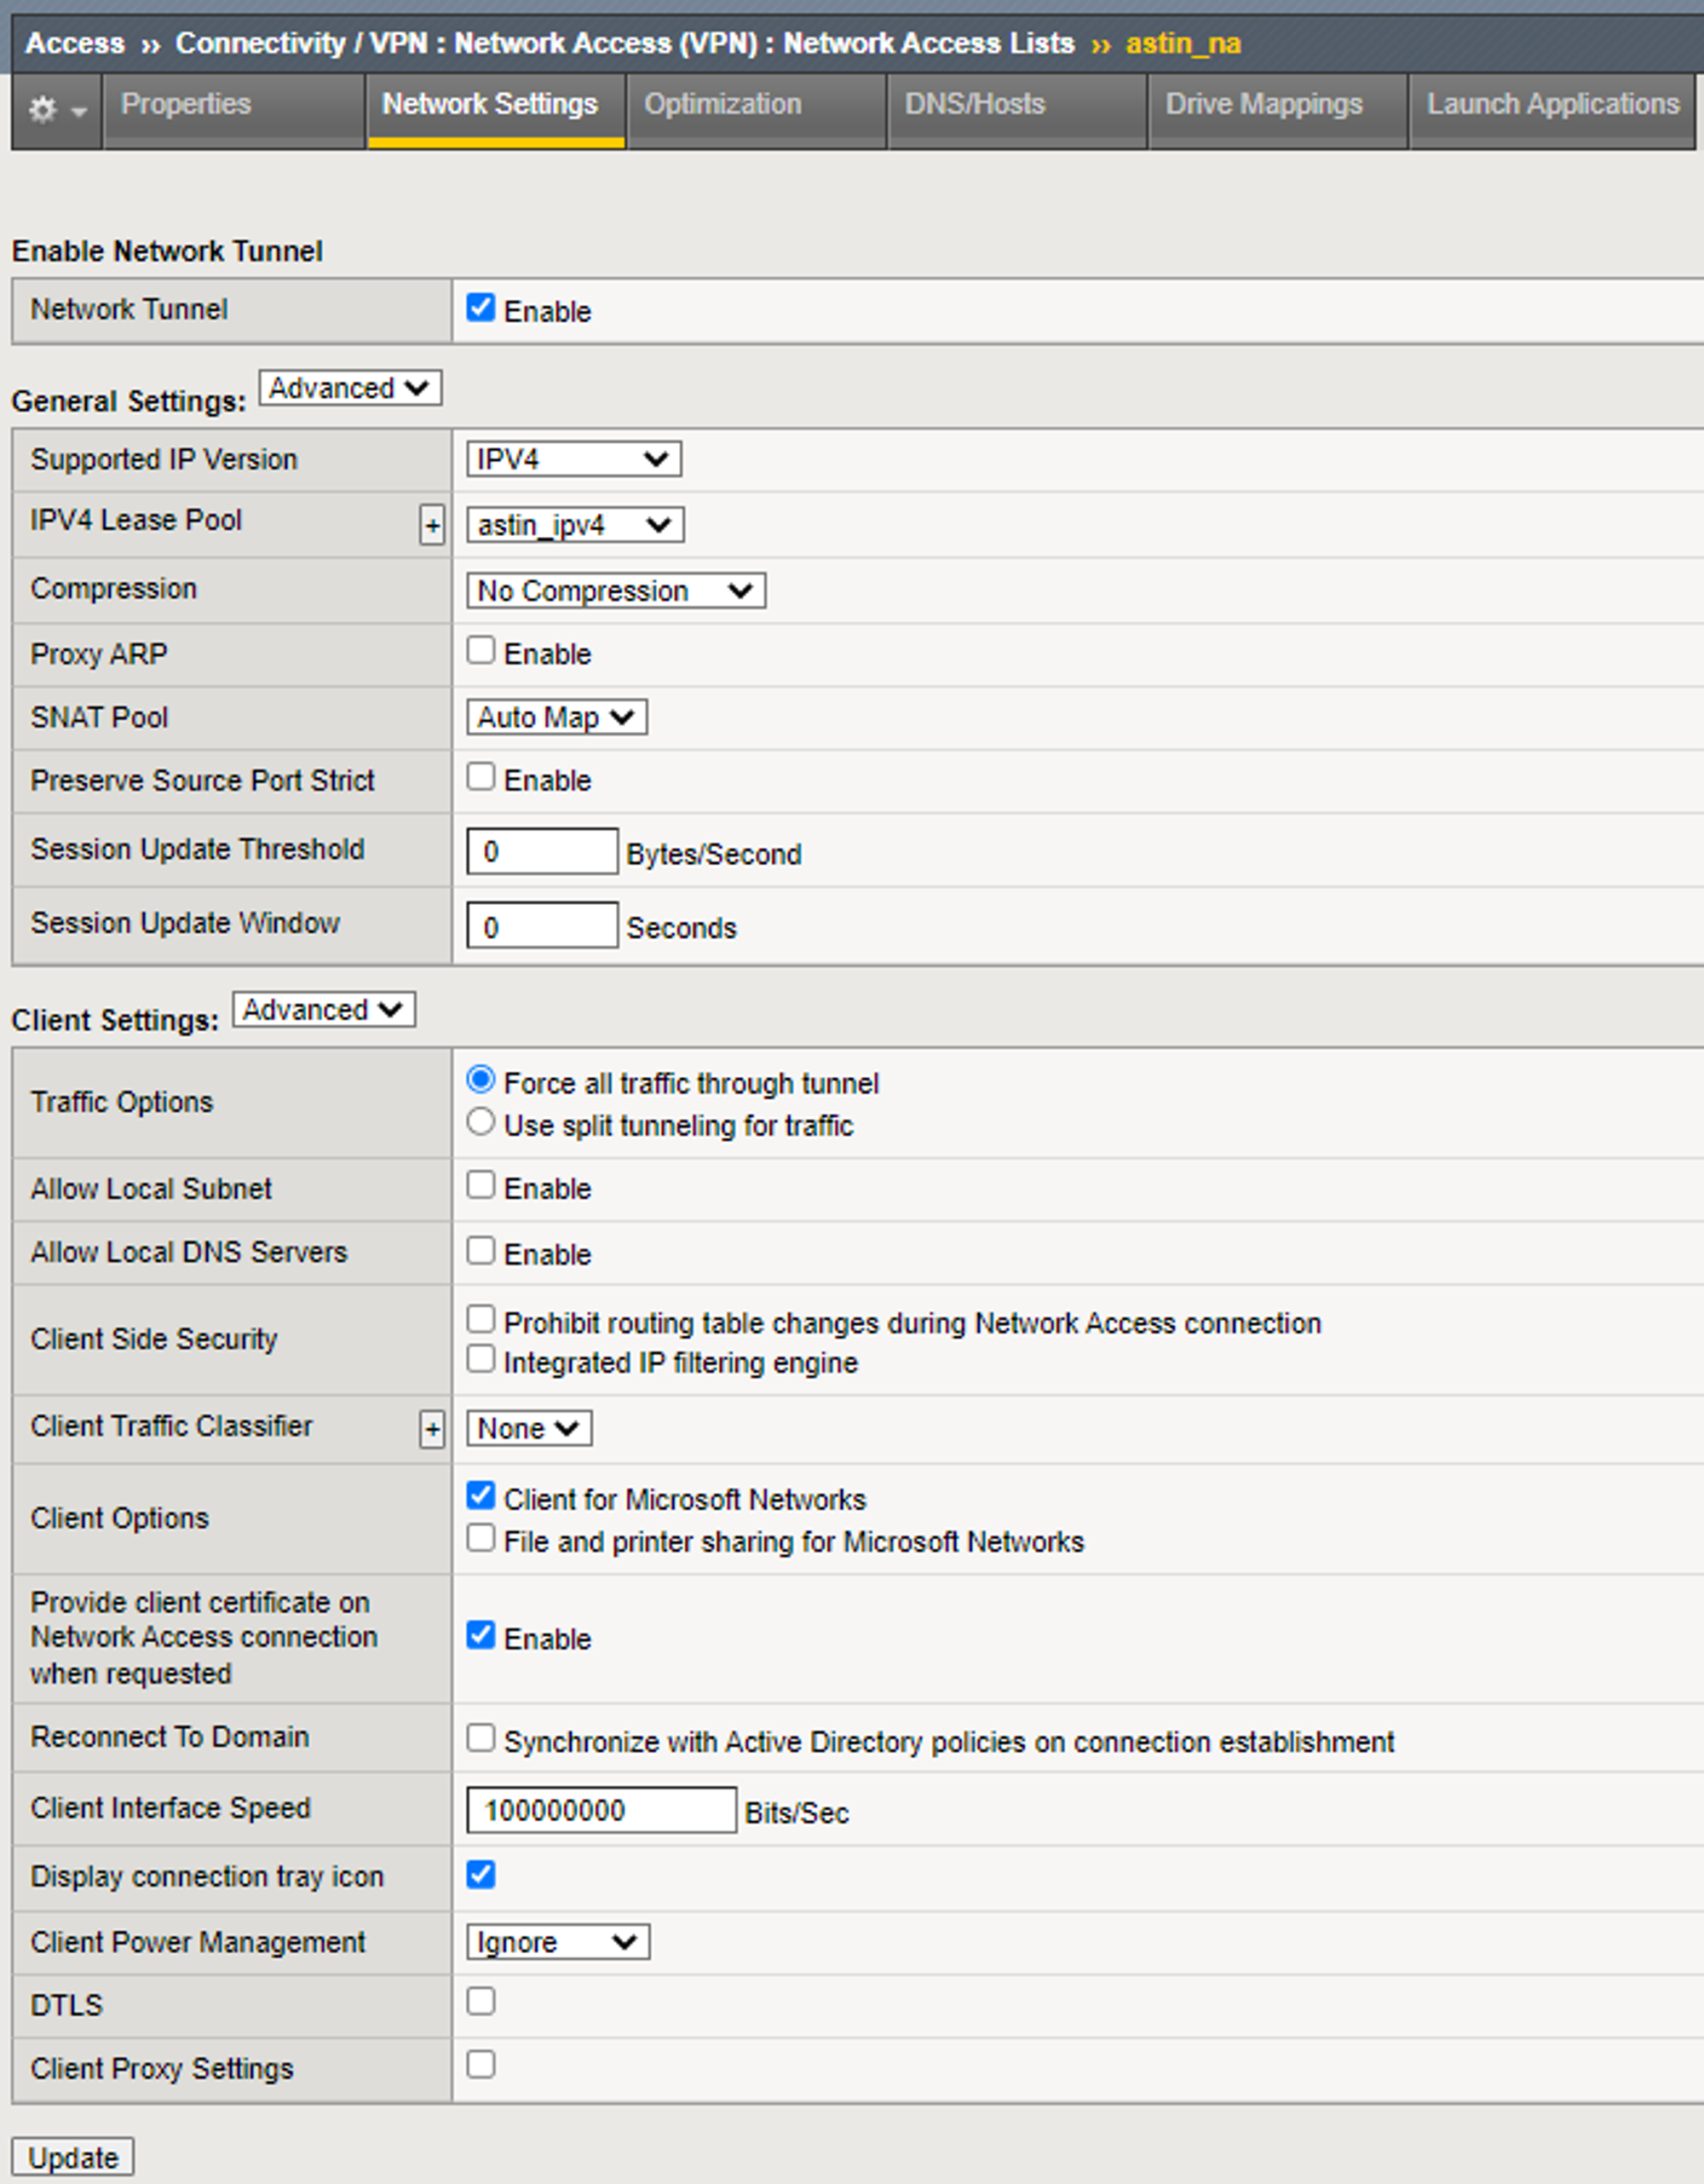1704x2184 pixels.
Task: Select Use split tunneling for traffic
Action: coord(481,1122)
